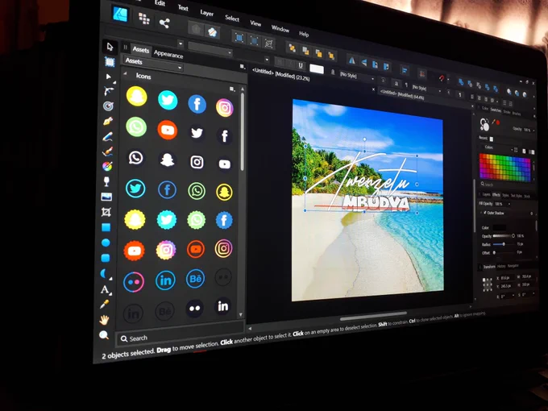
Task: Adjust the Outer Shadow Radius slider
Action: 503,244
